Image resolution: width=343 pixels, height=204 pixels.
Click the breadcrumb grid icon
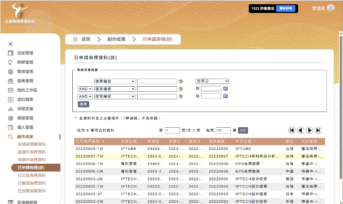click(x=75, y=39)
